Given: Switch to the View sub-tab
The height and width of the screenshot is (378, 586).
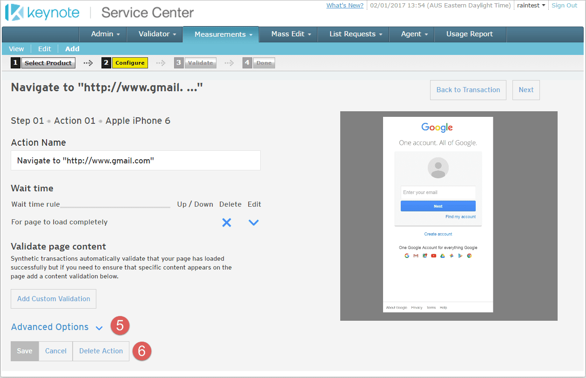Looking at the screenshot, I should tap(16, 49).
